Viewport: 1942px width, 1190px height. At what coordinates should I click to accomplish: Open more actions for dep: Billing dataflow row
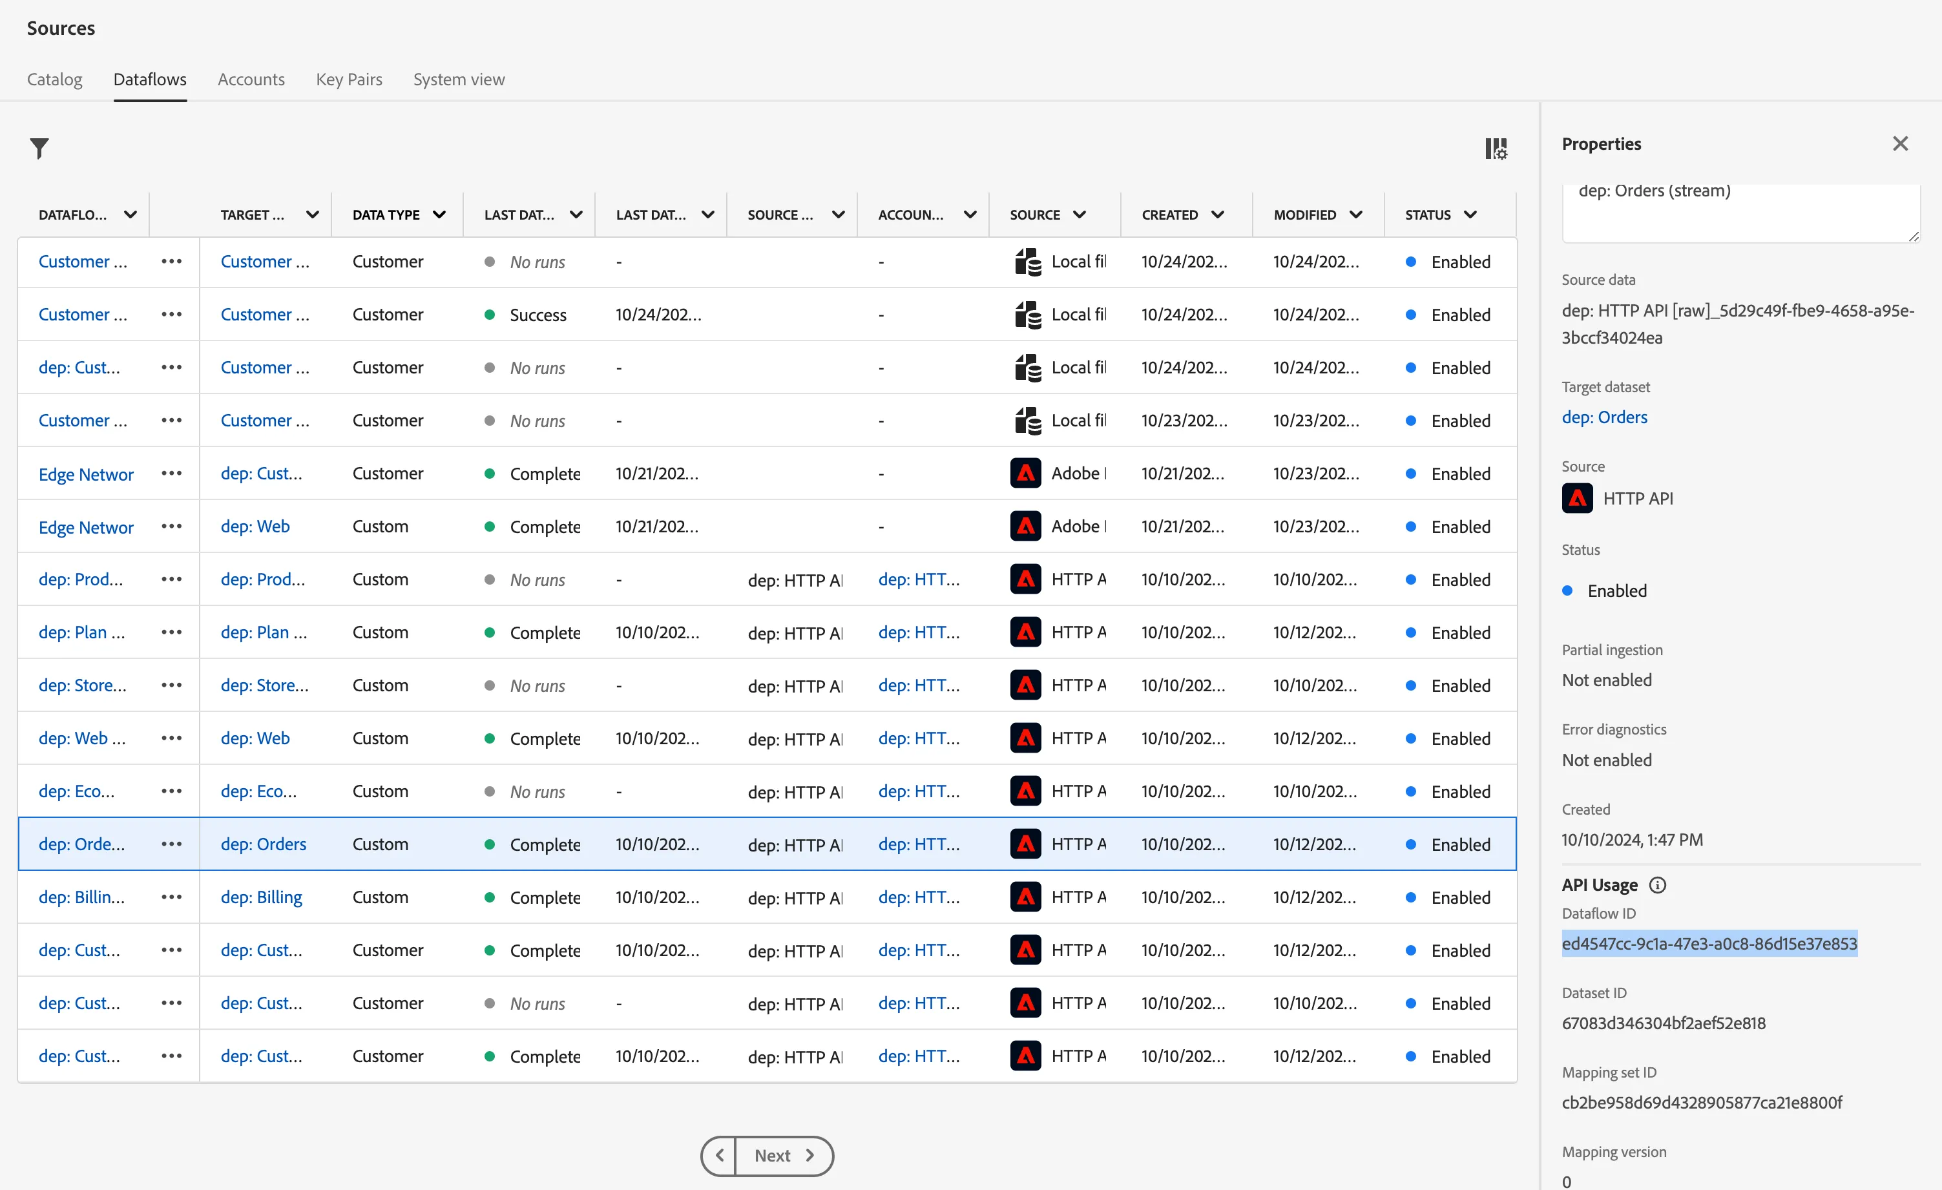[x=171, y=897]
